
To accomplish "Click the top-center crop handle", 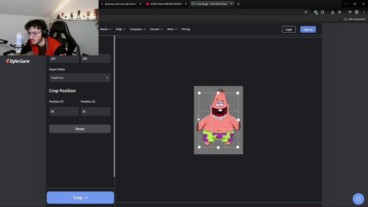I will (218, 93).
